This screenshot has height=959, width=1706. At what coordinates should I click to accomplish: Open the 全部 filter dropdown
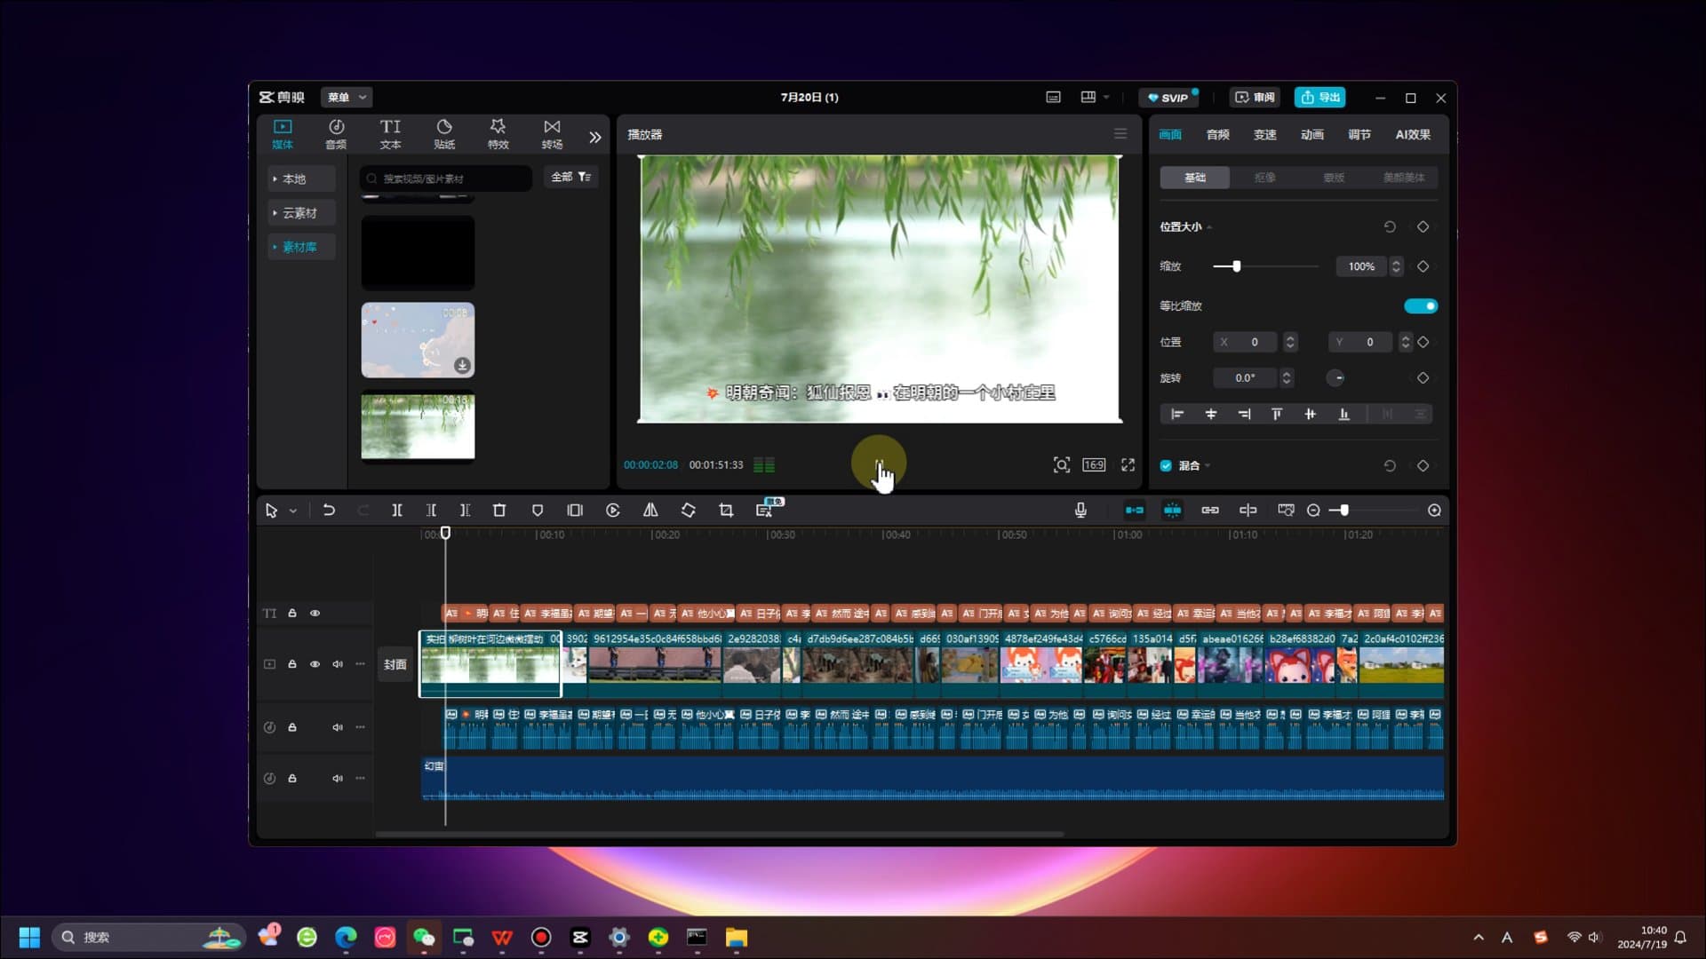click(x=570, y=178)
